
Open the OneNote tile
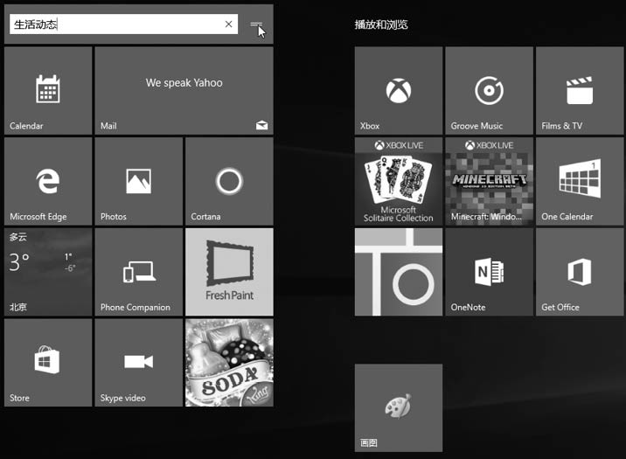[489, 272]
